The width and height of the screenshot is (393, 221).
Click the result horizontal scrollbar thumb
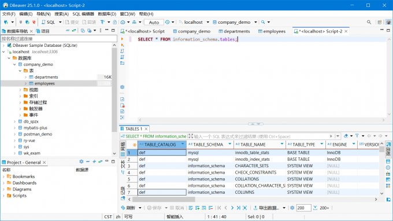164,200
